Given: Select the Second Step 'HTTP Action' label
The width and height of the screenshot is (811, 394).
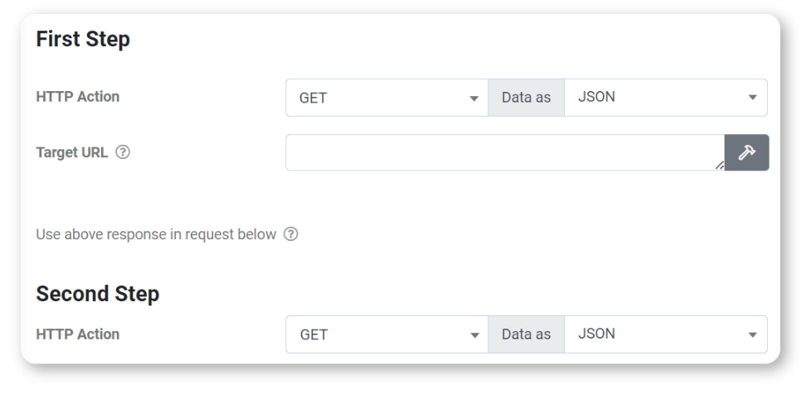Looking at the screenshot, I should [78, 334].
